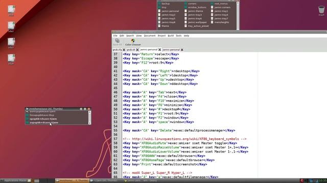Select the jwmrc-tray1 file
This screenshot has height=183, width=327.
[219, 11]
